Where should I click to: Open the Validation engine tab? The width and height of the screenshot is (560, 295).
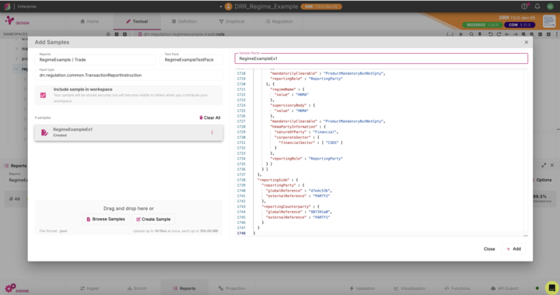pos(362,288)
